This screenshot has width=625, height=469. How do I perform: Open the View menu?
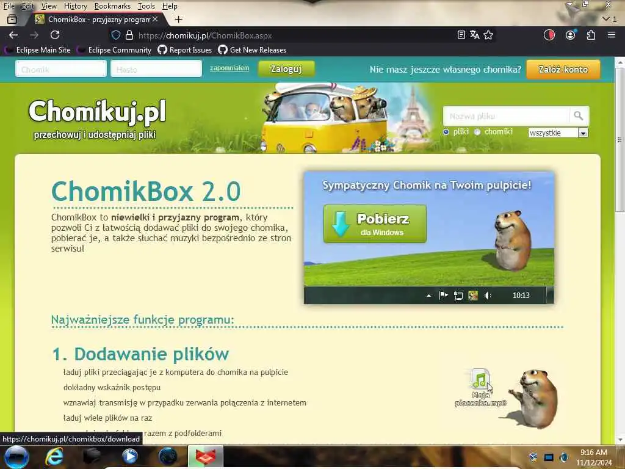coord(49,6)
